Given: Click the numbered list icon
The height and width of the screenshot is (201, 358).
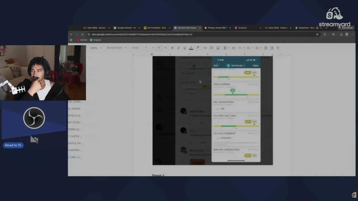Looking at the screenshot, I should (257, 48).
